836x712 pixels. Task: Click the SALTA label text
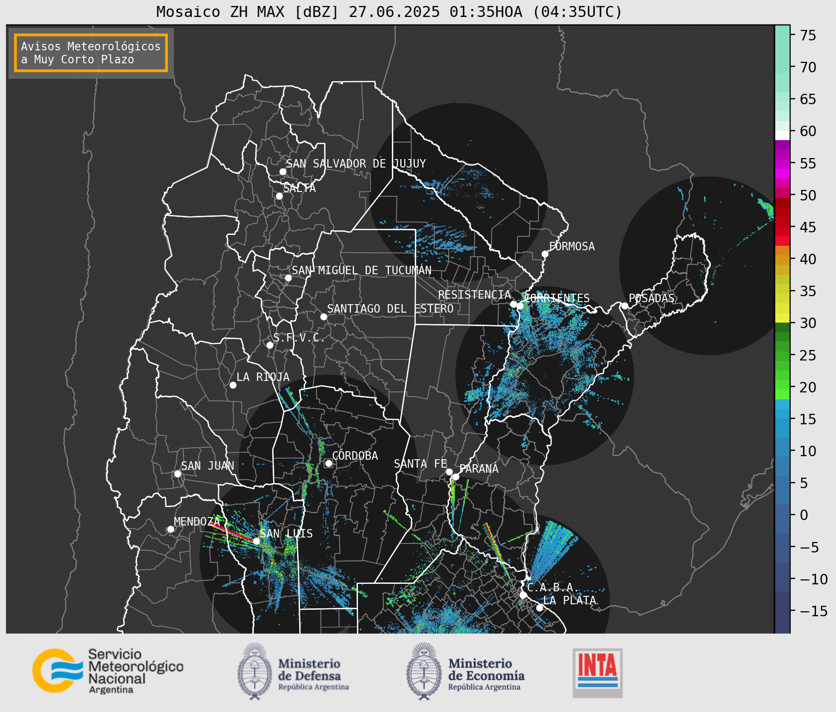click(x=299, y=188)
